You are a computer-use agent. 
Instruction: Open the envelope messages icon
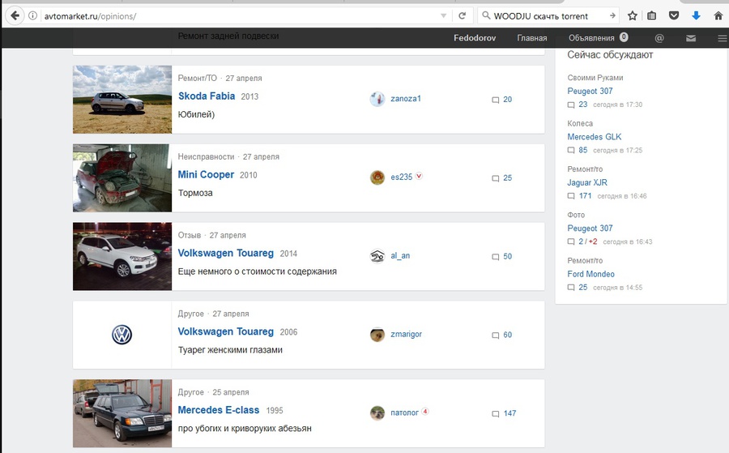click(x=691, y=38)
